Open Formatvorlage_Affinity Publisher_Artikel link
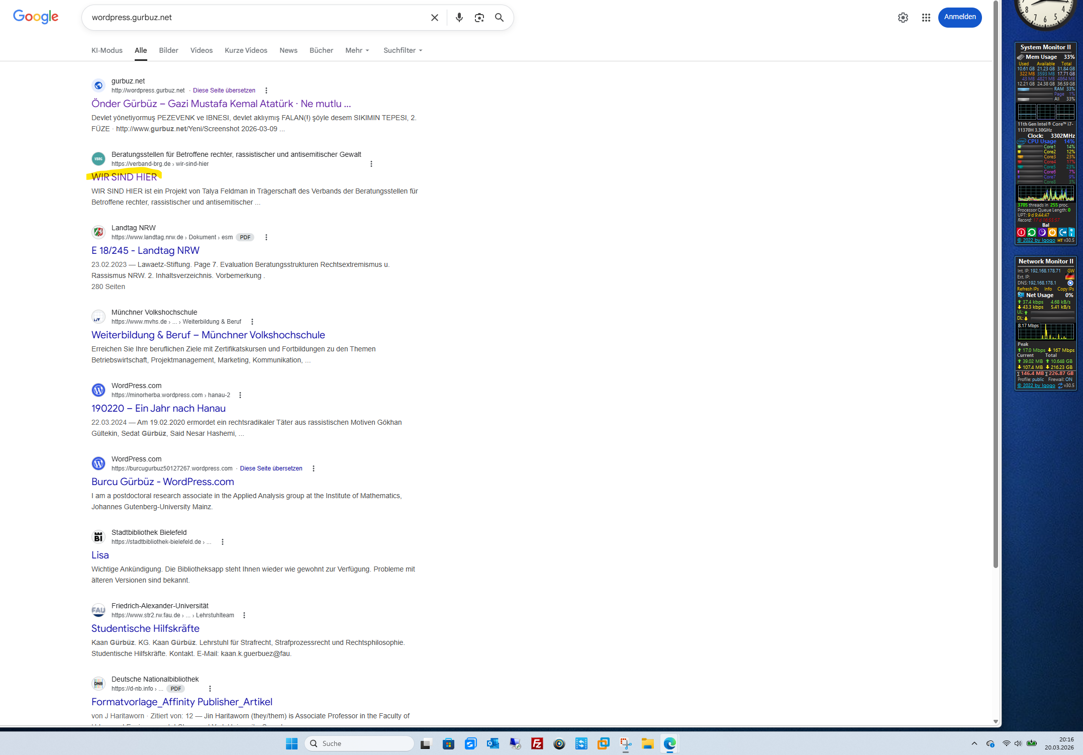The image size is (1083, 755). tap(182, 702)
